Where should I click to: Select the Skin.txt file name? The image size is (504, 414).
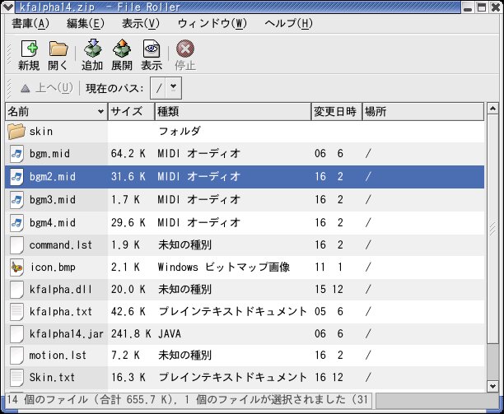pos(52,378)
